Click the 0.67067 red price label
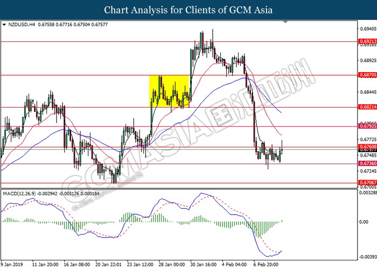Screen dimensions: 377x269 point(367,183)
